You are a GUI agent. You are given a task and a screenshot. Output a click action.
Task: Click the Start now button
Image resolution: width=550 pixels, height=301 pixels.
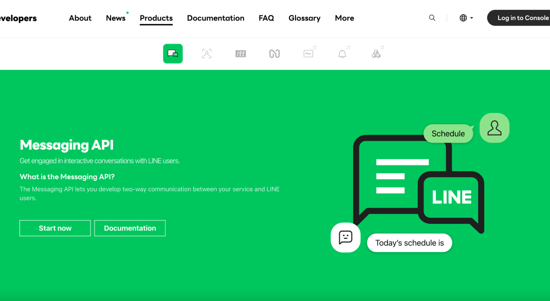tap(55, 228)
